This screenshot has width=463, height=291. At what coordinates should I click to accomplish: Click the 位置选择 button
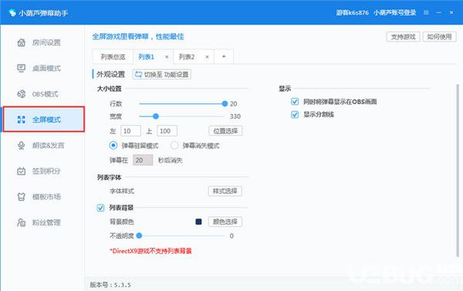pyautogui.click(x=225, y=131)
